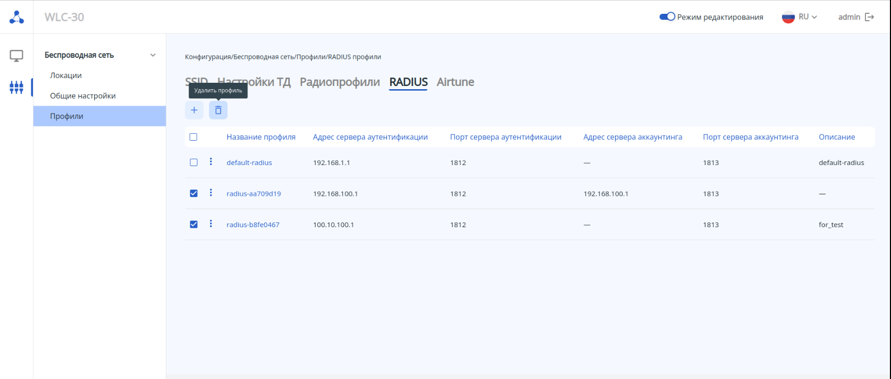891x379 pixels.
Task: Uncheck the radius-aa709d19 row checkbox
Action: pos(194,193)
